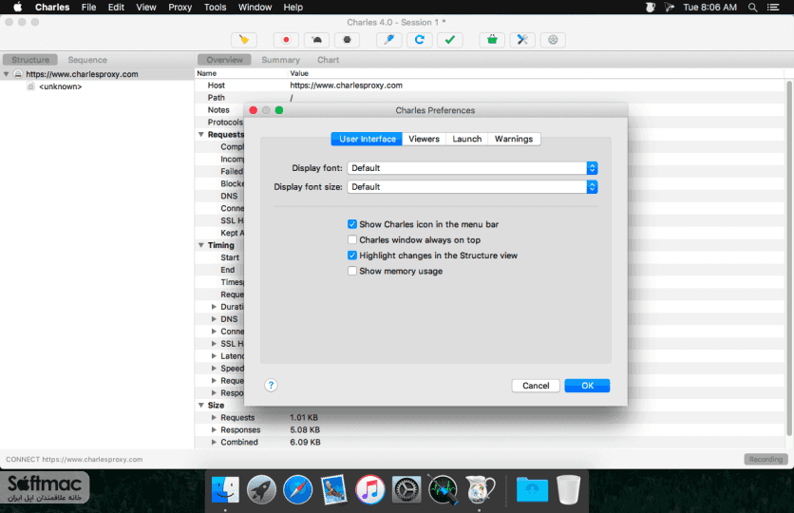
Task: Open Spotlight search in the menu bar
Action: click(x=753, y=7)
